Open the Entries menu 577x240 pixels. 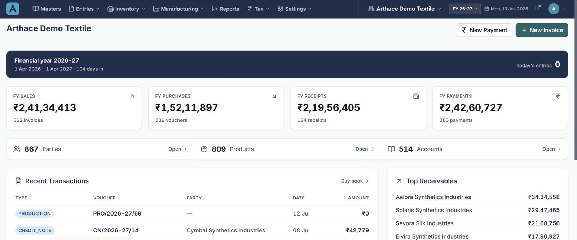(84, 9)
